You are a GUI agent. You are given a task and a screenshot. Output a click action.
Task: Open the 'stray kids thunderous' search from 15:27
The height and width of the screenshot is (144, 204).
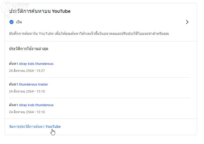coord(36,64)
